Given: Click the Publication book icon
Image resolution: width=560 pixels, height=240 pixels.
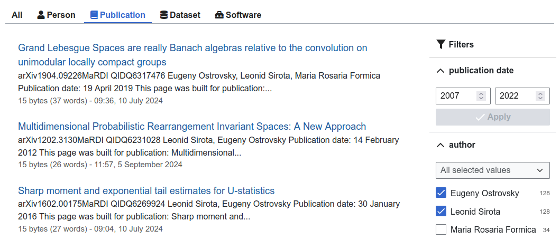Looking at the screenshot, I should click(x=94, y=15).
